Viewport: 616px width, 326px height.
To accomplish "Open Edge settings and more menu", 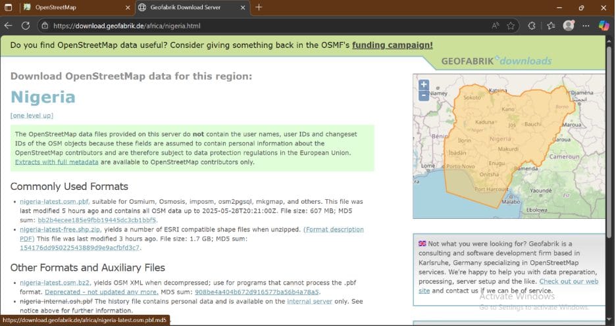I will (586, 26).
